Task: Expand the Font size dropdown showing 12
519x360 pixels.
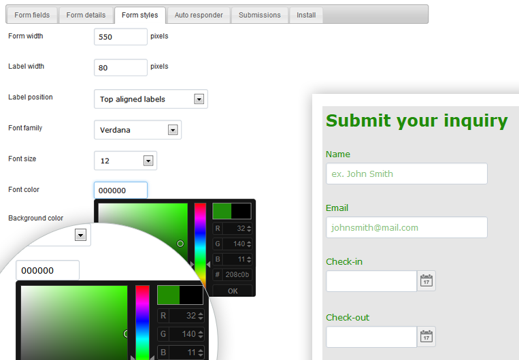Action: point(125,161)
